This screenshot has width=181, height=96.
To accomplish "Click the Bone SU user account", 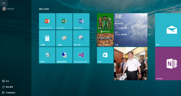I will point(8,9).
